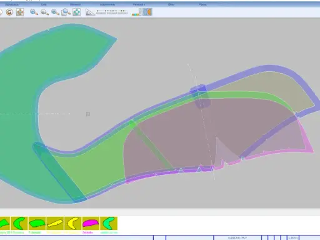Select the magenta Zakladka piece thumbnail

tap(91, 223)
